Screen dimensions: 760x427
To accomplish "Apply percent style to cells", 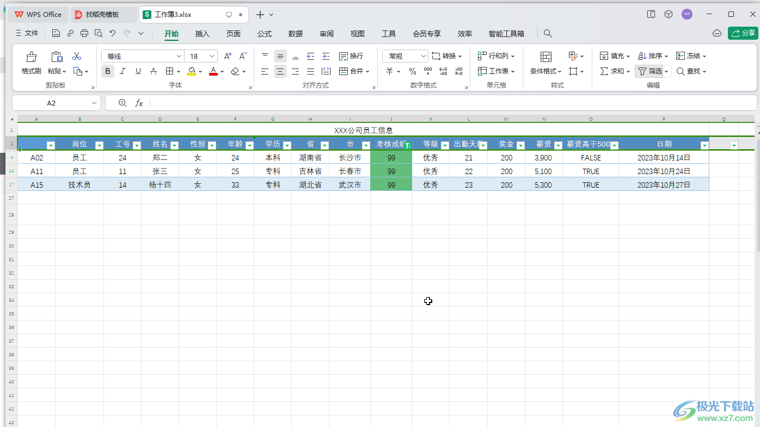I will 413,71.
